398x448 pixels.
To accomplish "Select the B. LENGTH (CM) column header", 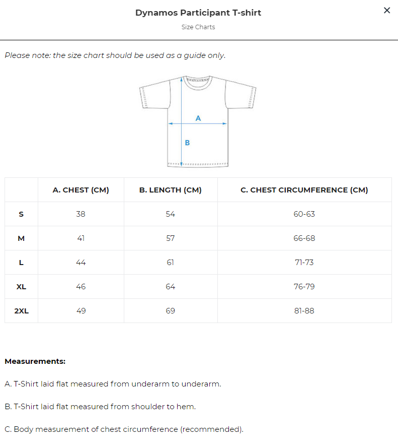I will [x=171, y=190].
